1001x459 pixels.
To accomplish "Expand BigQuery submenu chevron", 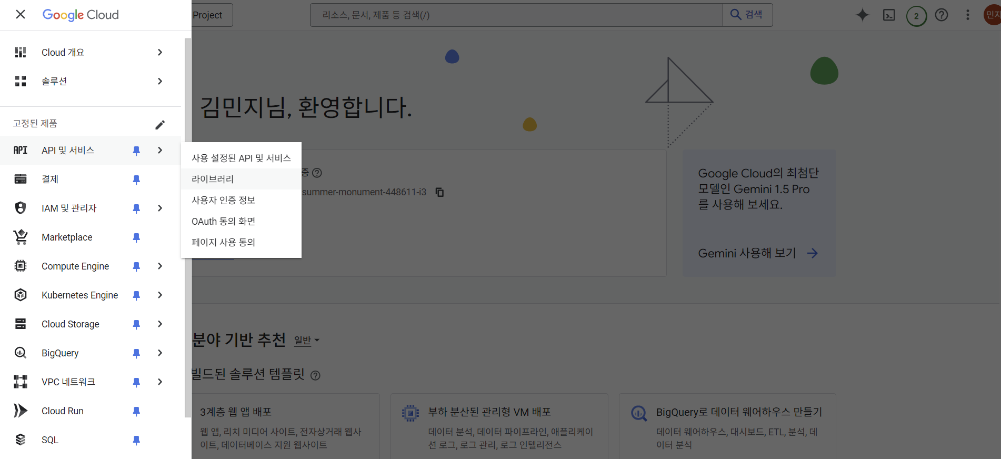I will pos(160,353).
